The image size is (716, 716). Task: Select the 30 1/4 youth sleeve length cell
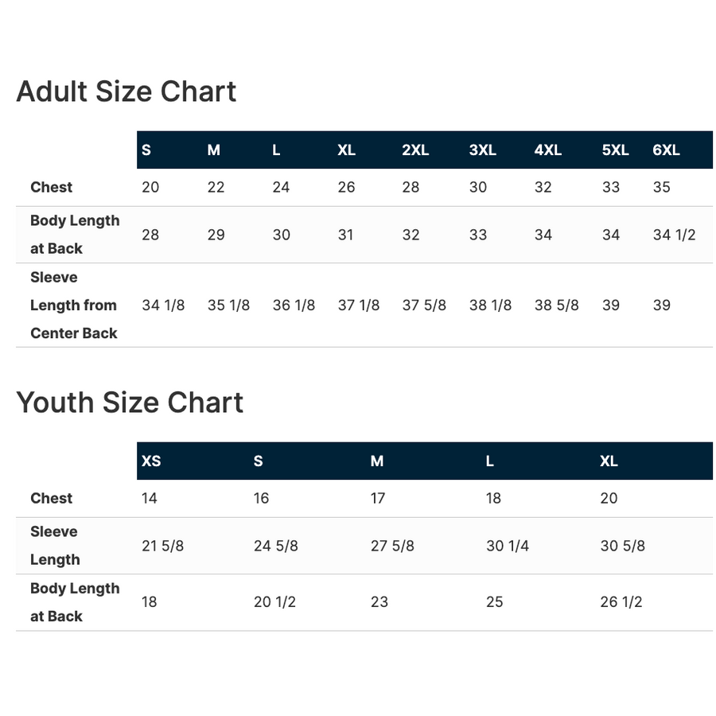(508, 546)
